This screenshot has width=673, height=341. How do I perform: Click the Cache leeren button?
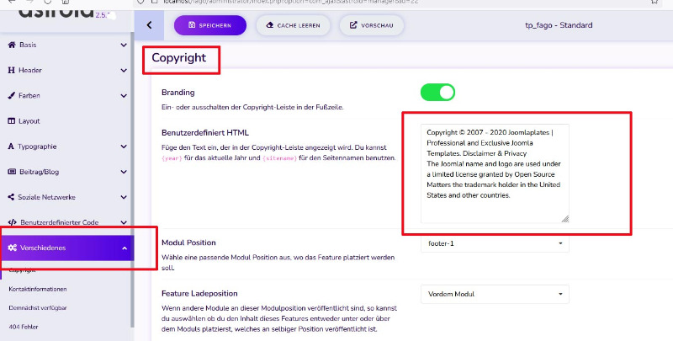click(293, 25)
